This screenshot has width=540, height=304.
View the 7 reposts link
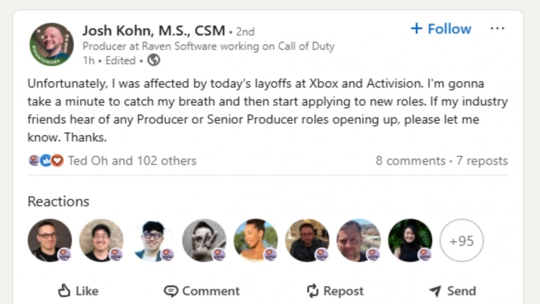pos(481,161)
